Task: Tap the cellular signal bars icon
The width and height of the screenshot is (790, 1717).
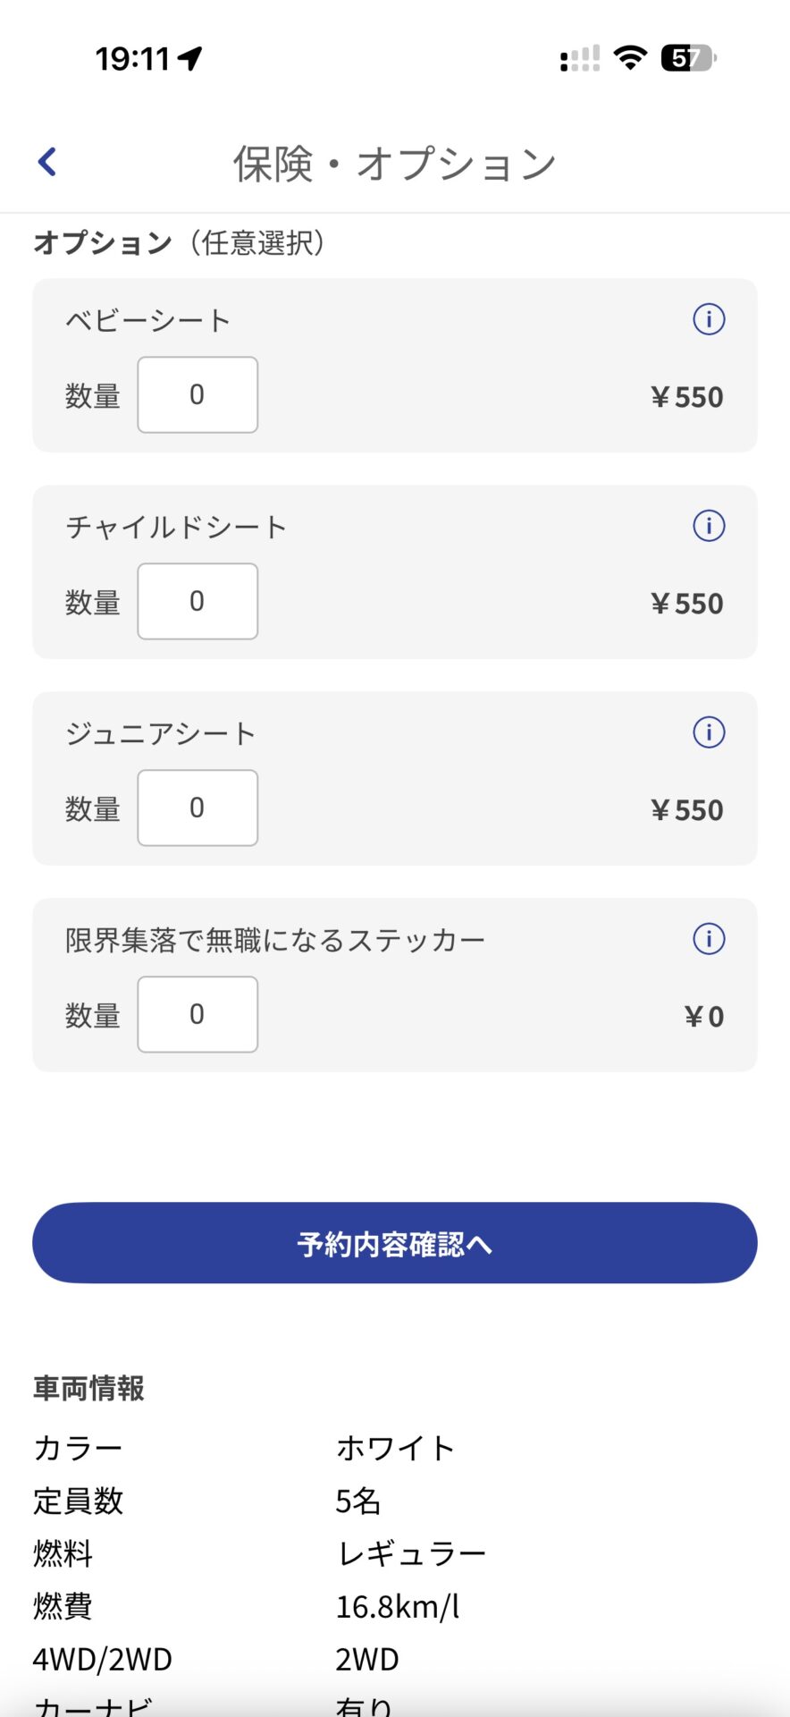Action: pyautogui.click(x=580, y=60)
